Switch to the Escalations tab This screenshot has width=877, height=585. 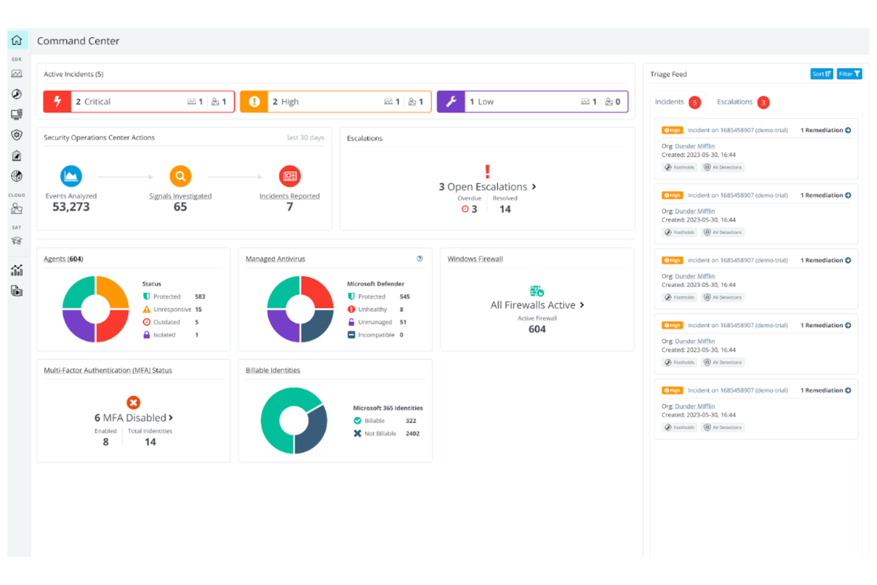(735, 102)
